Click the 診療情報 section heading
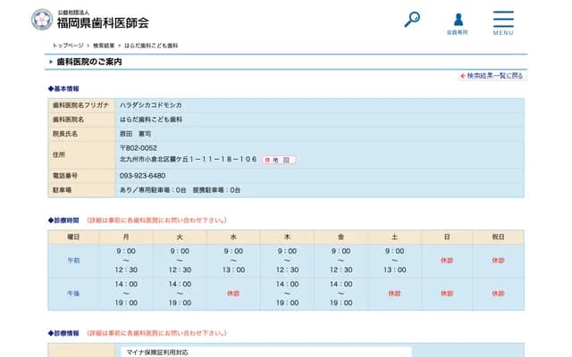 tap(63, 333)
